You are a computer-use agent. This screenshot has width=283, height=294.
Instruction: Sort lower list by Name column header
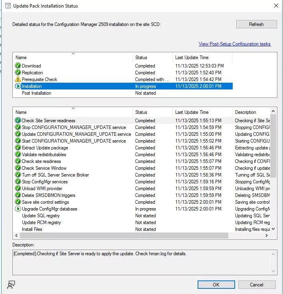tap(73, 112)
